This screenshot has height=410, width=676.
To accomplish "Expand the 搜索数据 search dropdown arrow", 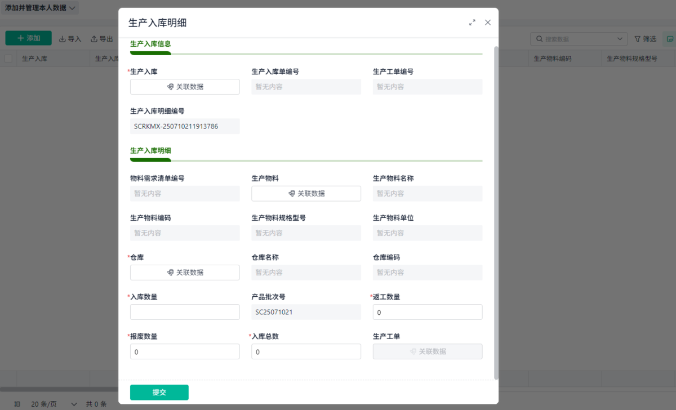I will (x=620, y=39).
